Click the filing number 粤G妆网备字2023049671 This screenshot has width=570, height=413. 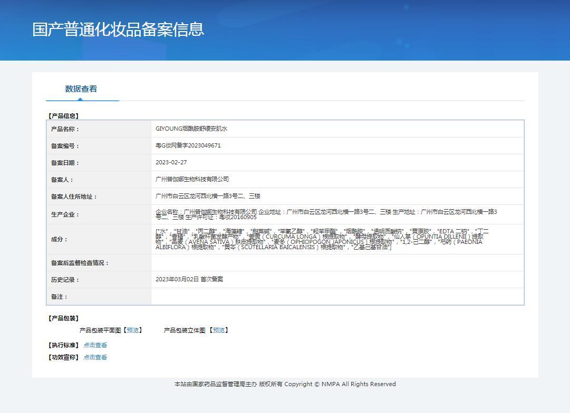point(188,146)
